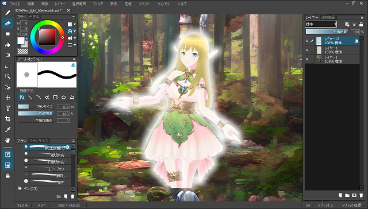Select the Gradient tool
The width and height of the screenshot is (368, 209).
7,55
